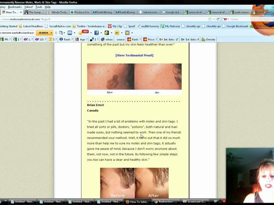Click the Age: indicator in SEO bar
This screenshot has height=205, width=274.
[x=81, y=39]
